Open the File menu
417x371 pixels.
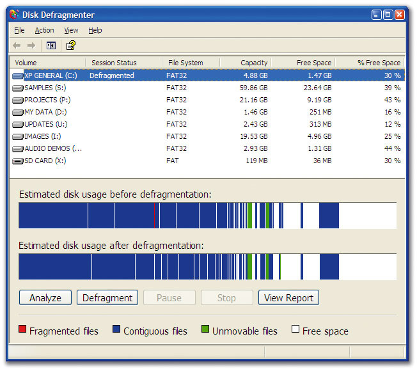(x=19, y=30)
